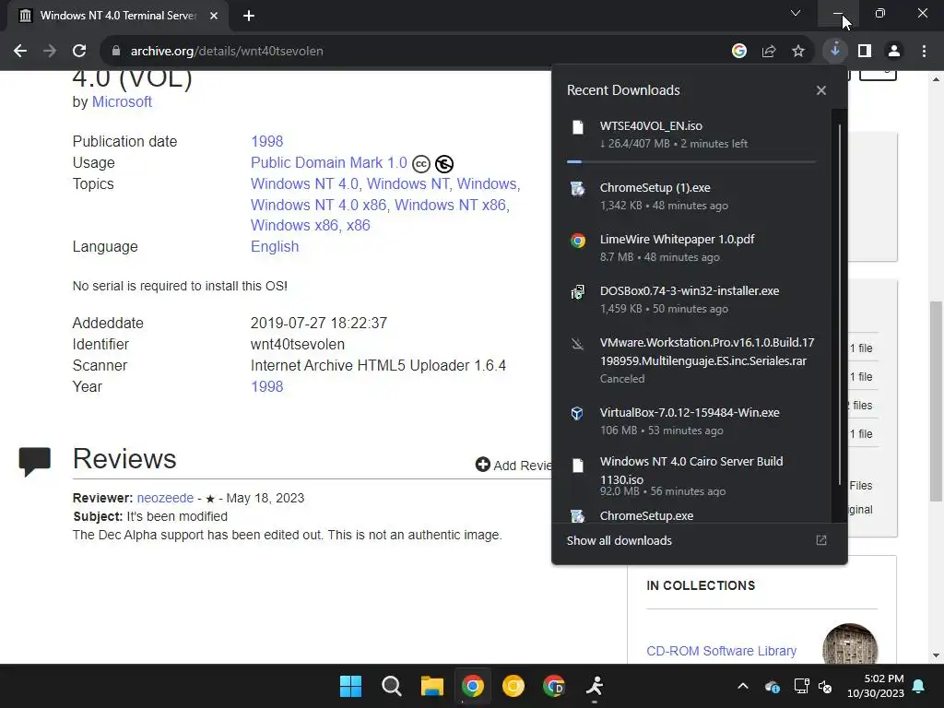The image size is (944, 708).
Task: Click the ChromeSetup.exe file icon
Action: [577, 516]
